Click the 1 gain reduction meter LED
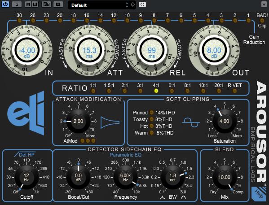 click(x=248, y=21)
